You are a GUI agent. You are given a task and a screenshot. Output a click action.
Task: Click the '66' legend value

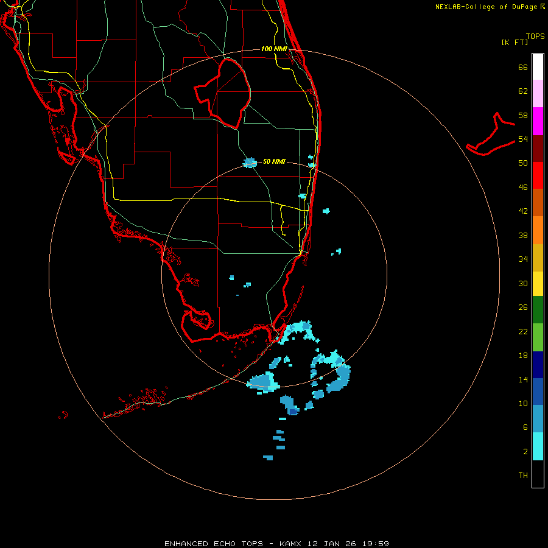click(523, 68)
